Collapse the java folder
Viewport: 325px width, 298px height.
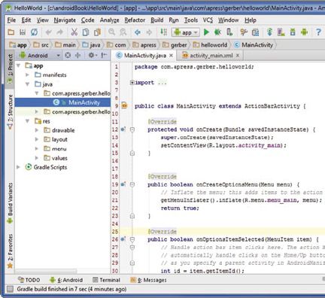pyautogui.click(x=28, y=84)
